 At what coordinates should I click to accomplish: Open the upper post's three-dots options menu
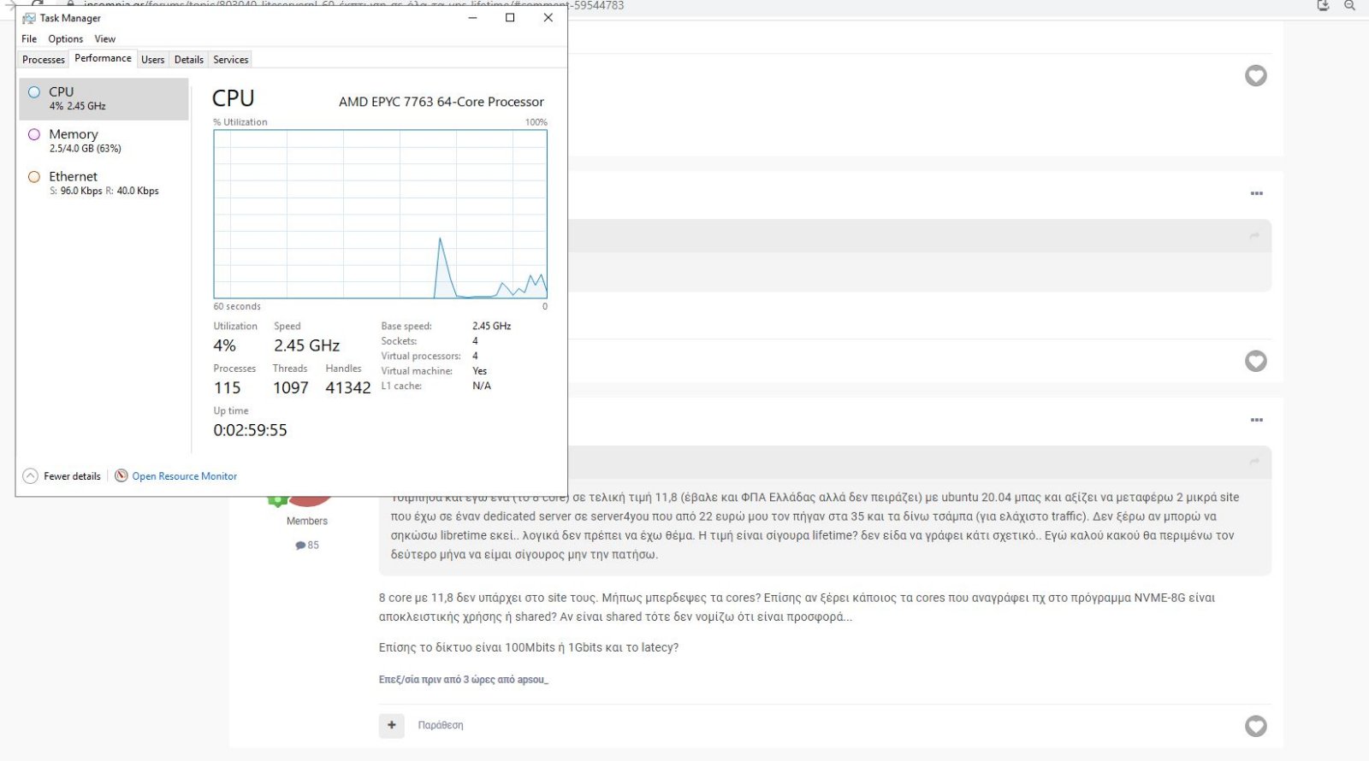(1257, 193)
